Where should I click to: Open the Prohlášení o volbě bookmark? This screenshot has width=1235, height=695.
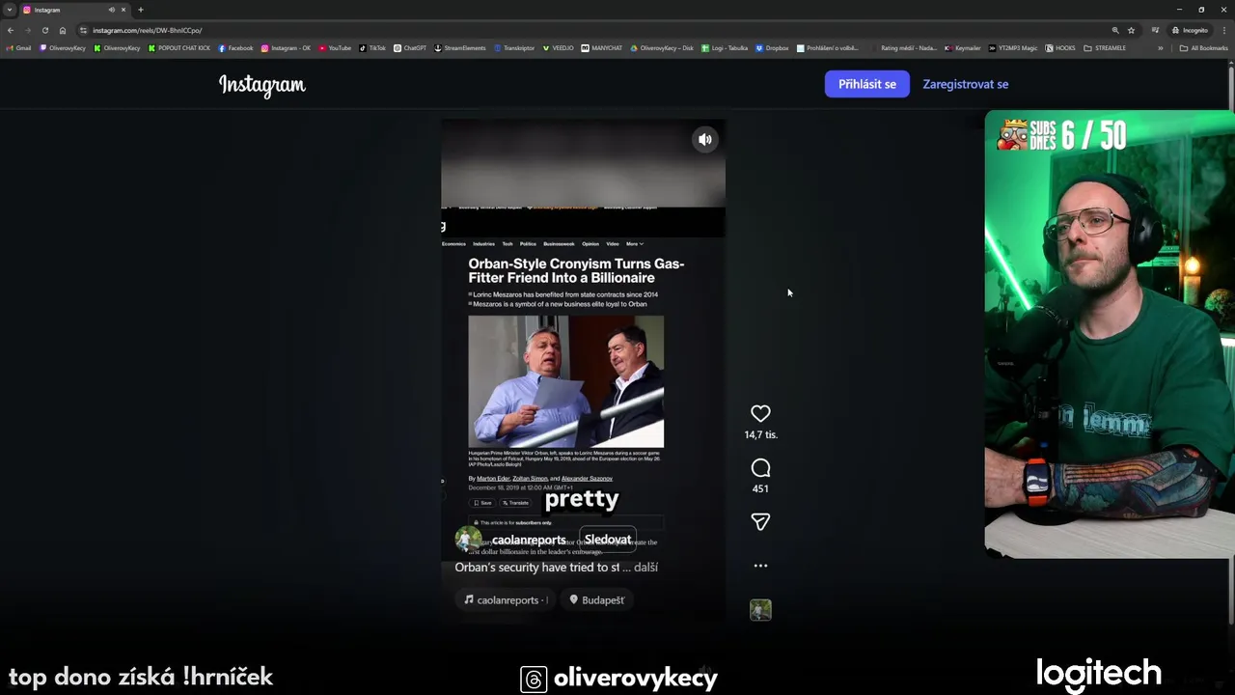click(x=828, y=48)
